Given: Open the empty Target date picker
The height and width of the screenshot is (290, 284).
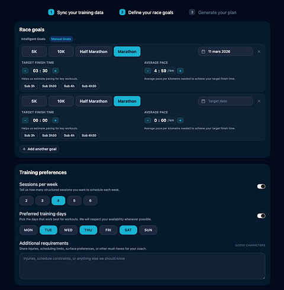Looking at the screenshot, I should coord(225,101).
